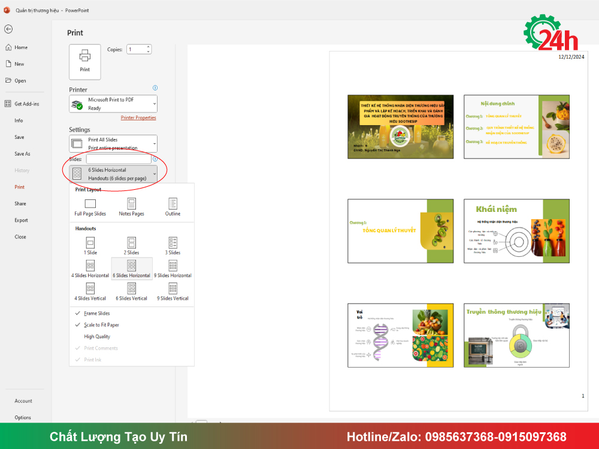Pick 4 Slides Vertical handout
Viewport: 599px width, 449px height.
coord(90,292)
